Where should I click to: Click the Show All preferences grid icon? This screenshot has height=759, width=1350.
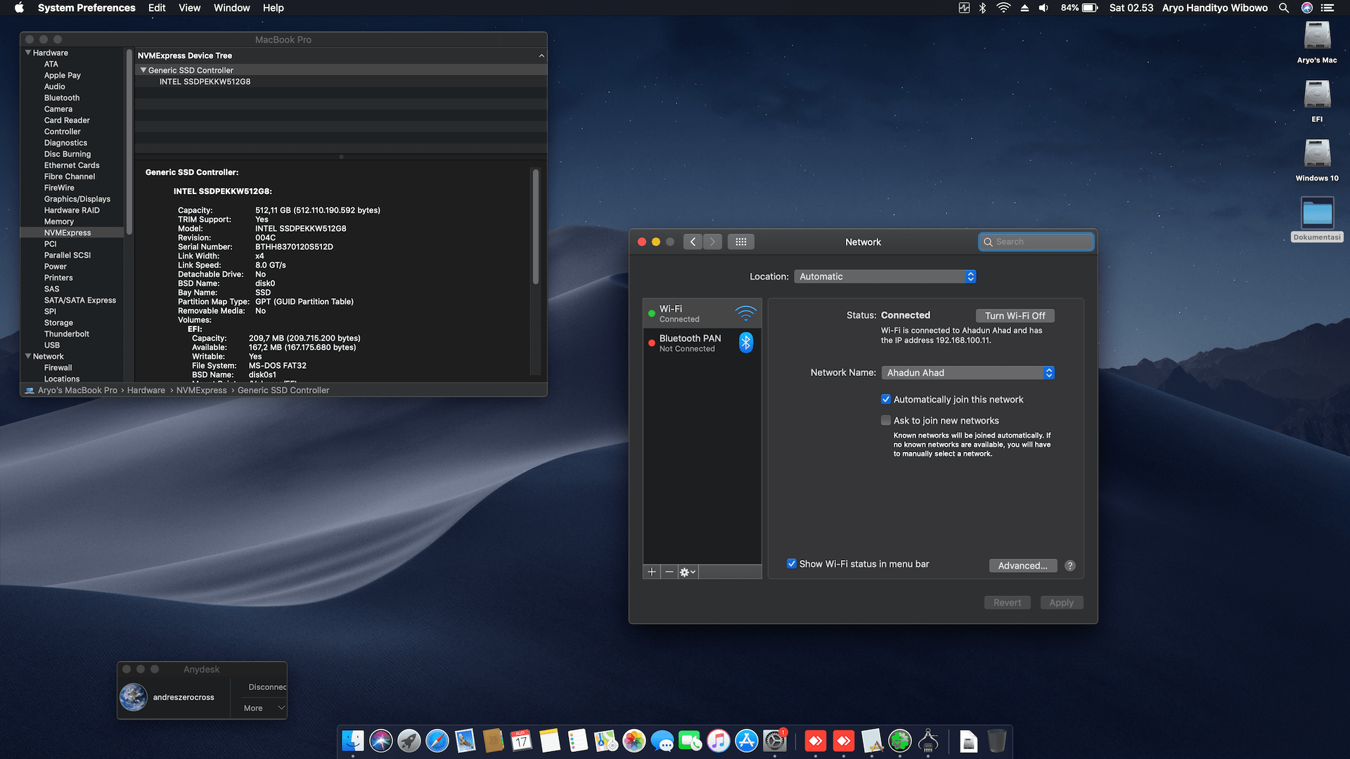[x=740, y=242]
